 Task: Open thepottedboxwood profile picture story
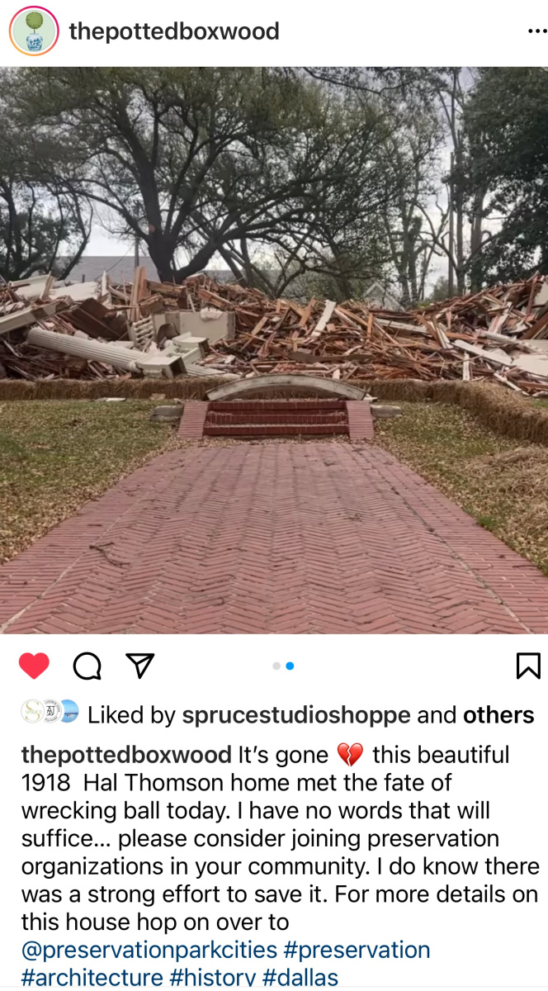click(34, 32)
